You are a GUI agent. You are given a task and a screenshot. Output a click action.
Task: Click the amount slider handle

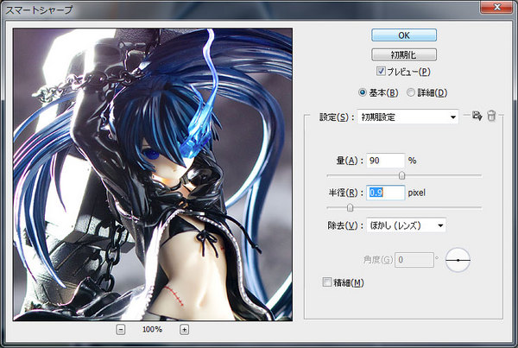401,175
